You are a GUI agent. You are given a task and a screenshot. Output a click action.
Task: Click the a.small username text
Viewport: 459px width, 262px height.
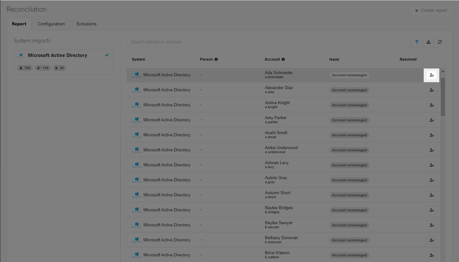point(271,137)
